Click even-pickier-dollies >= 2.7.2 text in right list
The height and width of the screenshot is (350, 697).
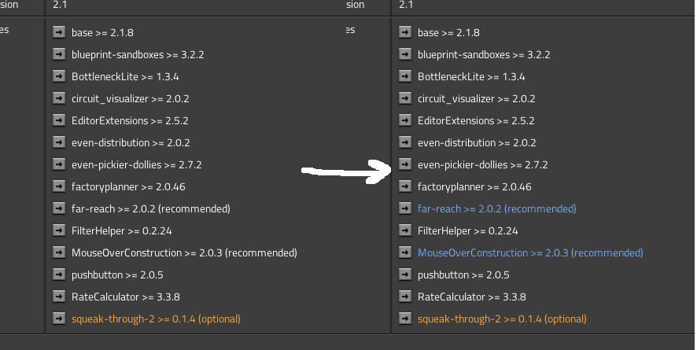pyautogui.click(x=483, y=165)
